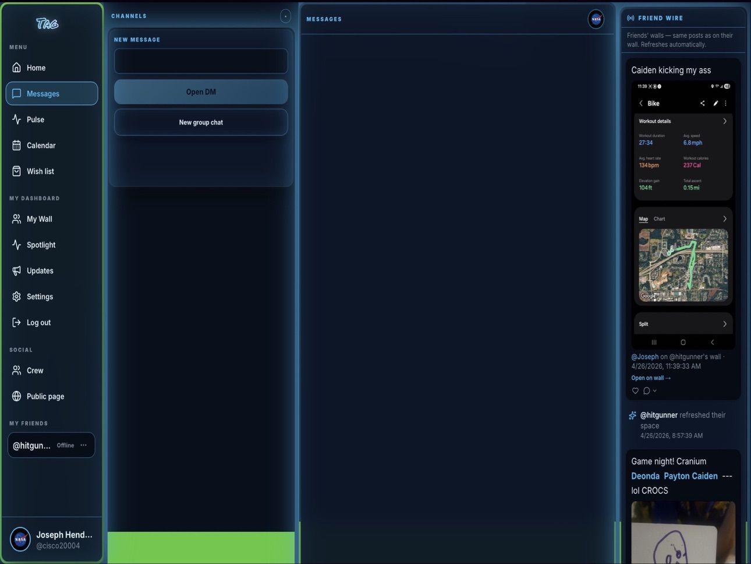Open the Joseph Hend... profile at the sidebar bottom
The height and width of the screenshot is (564, 751).
click(x=52, y=540)
